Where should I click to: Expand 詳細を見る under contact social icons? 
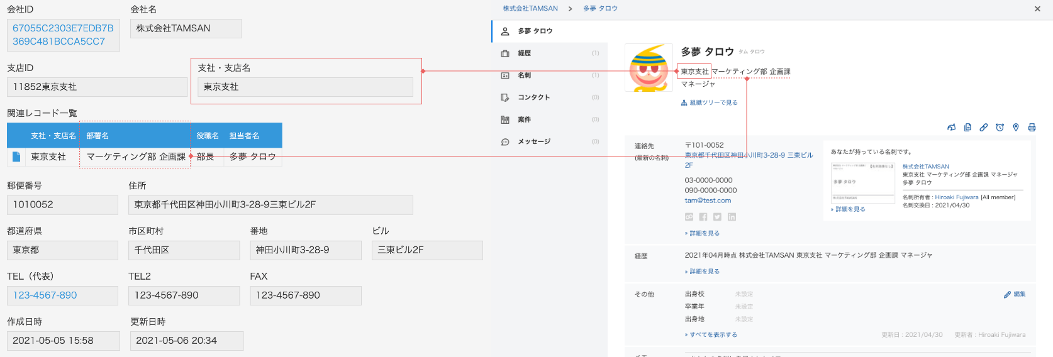click(704, 233)
